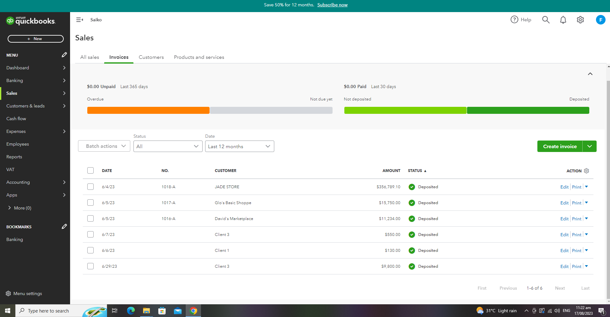
Task: Tick the select-all checkbox in the table header
Action: pos(90,170)
